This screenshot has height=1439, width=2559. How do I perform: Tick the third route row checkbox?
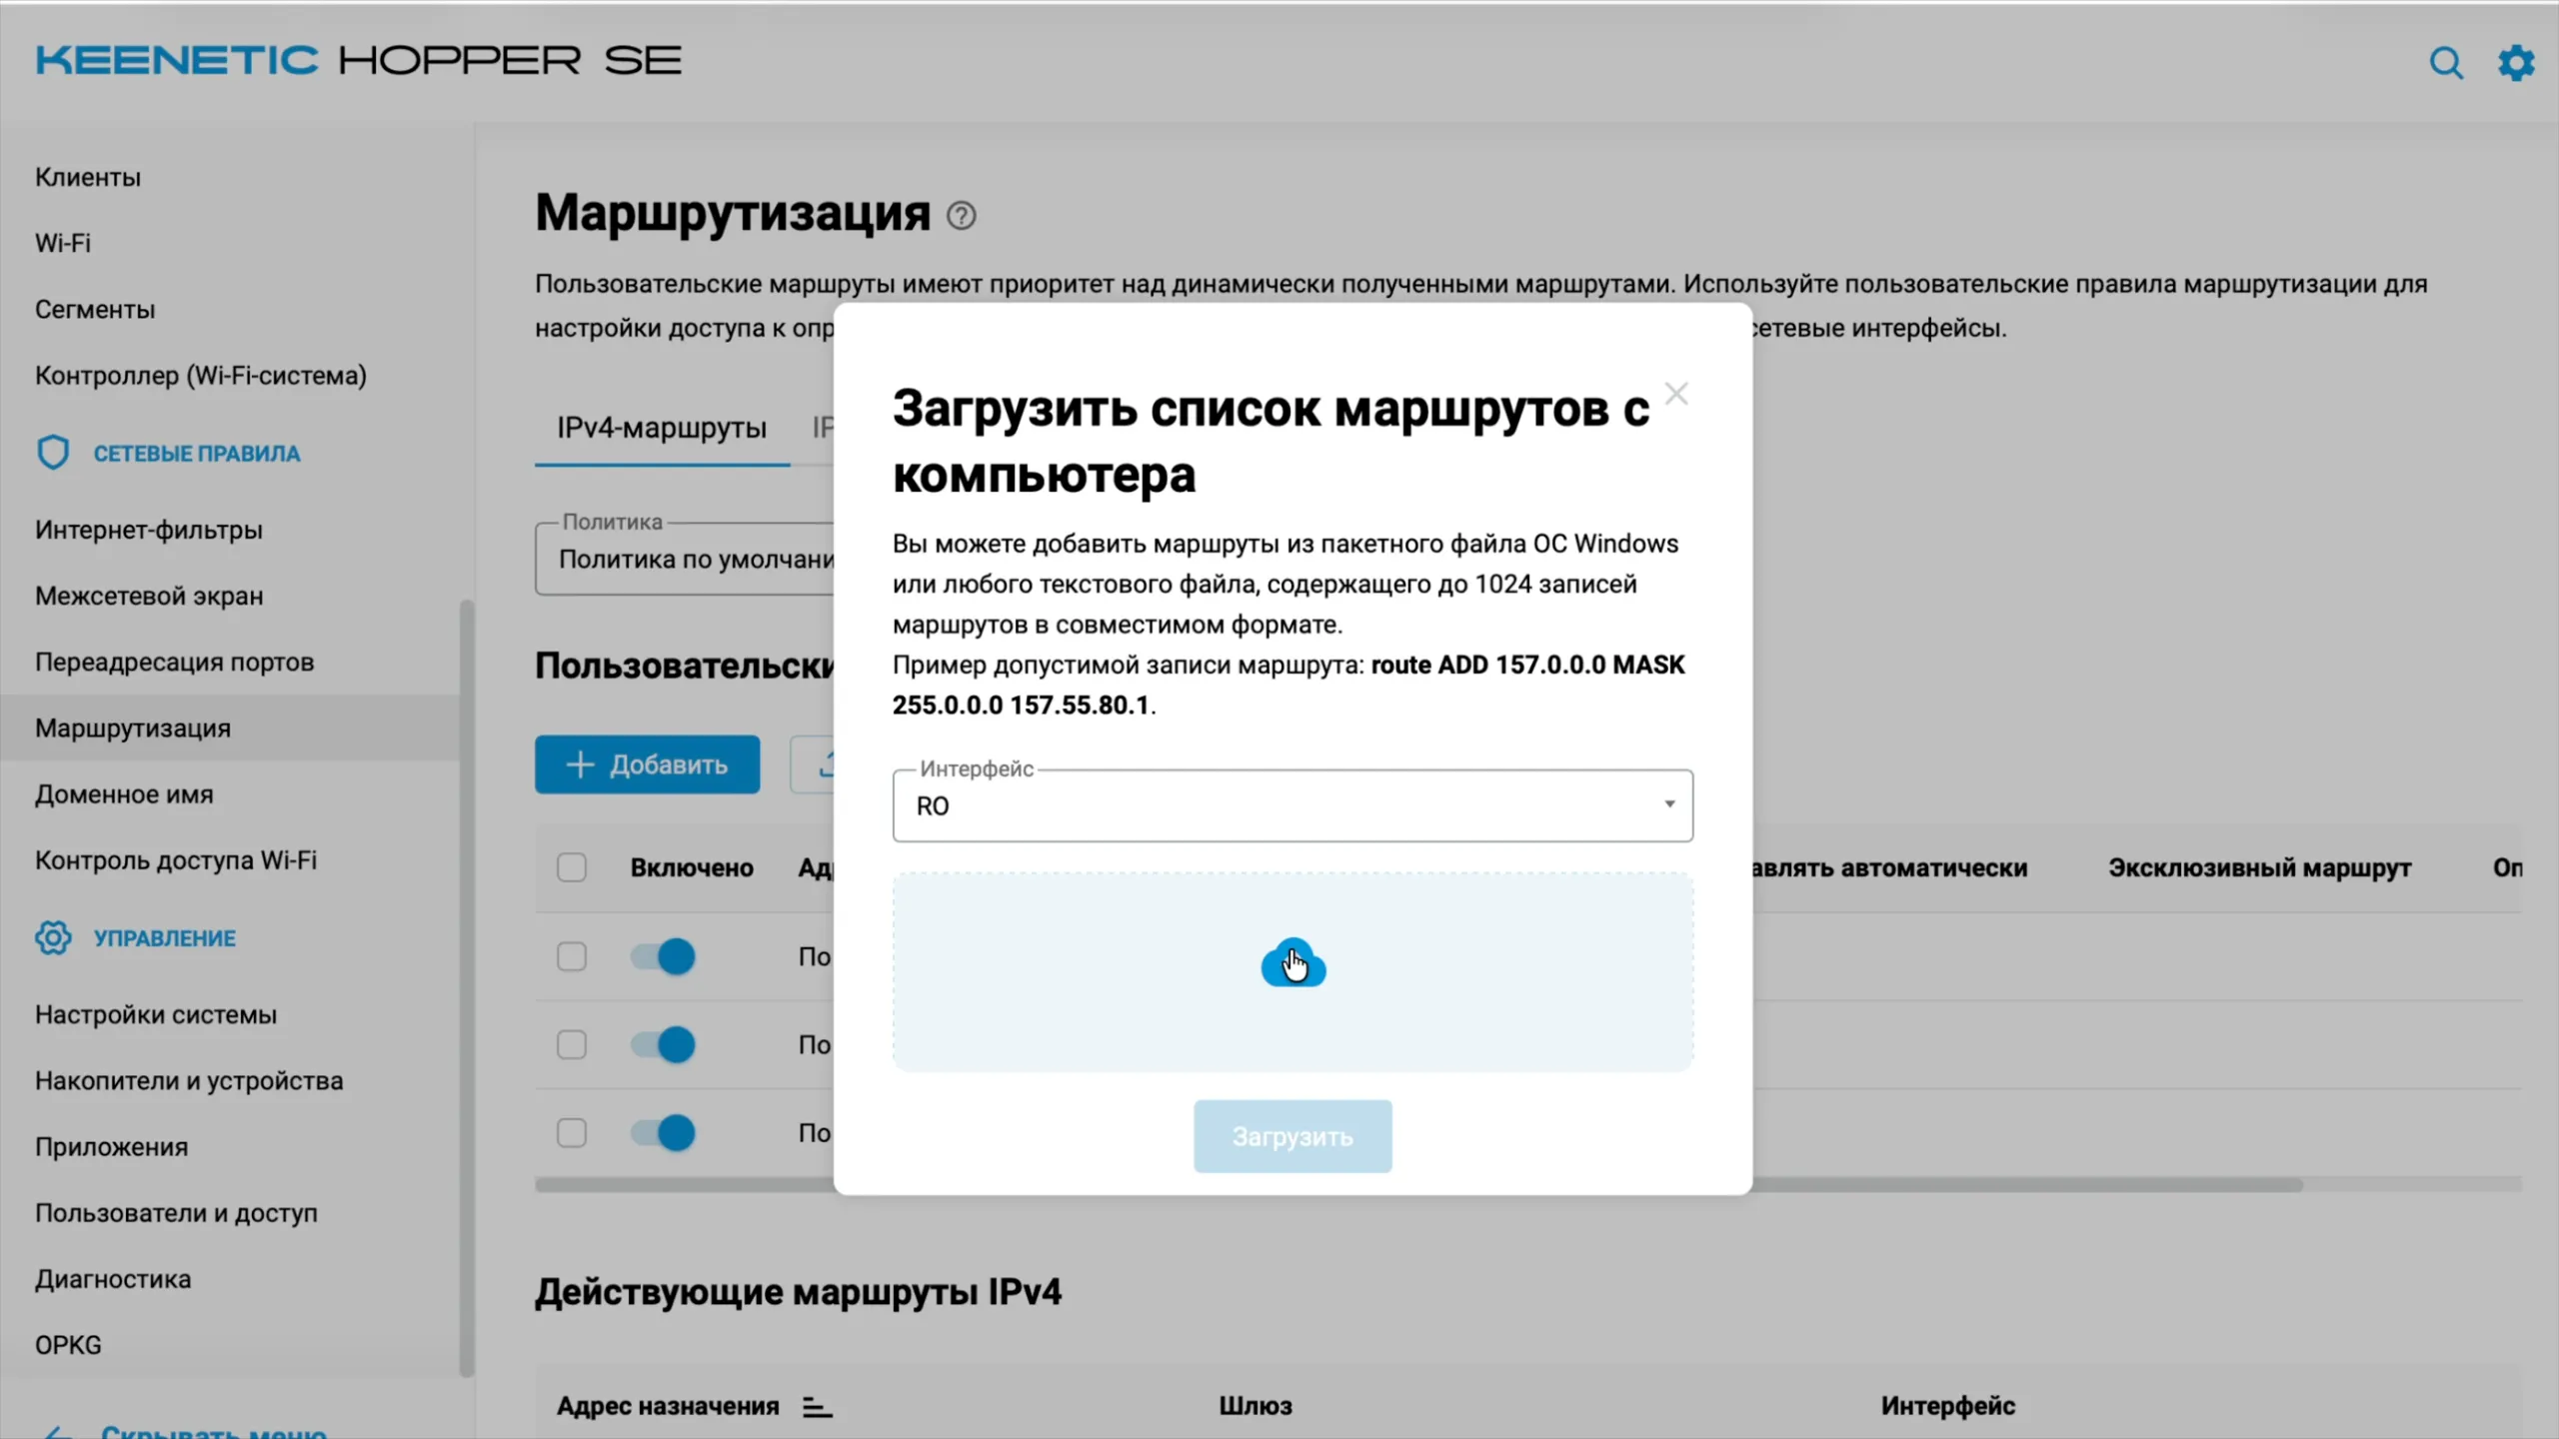[572, 1133]
